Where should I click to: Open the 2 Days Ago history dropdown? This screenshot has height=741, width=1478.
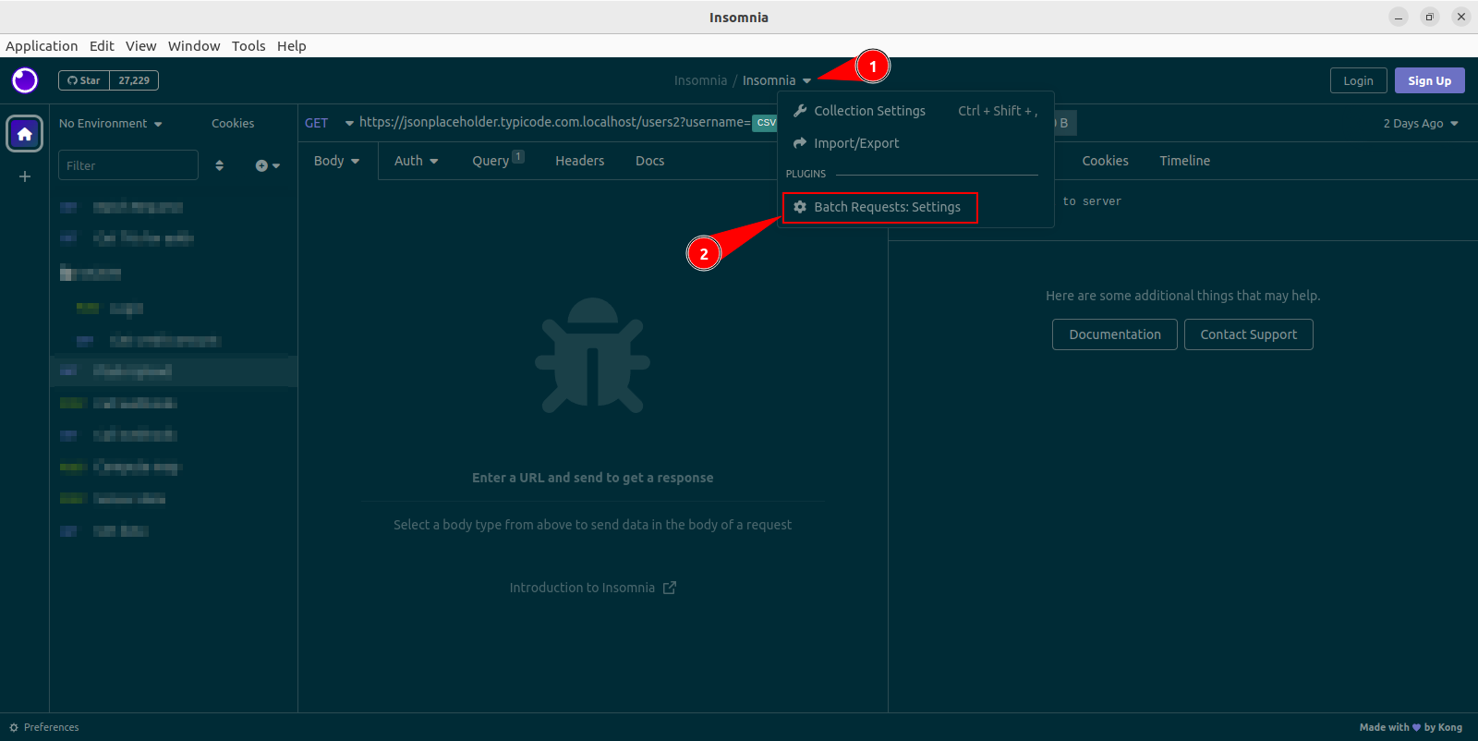coord(1421,124)
